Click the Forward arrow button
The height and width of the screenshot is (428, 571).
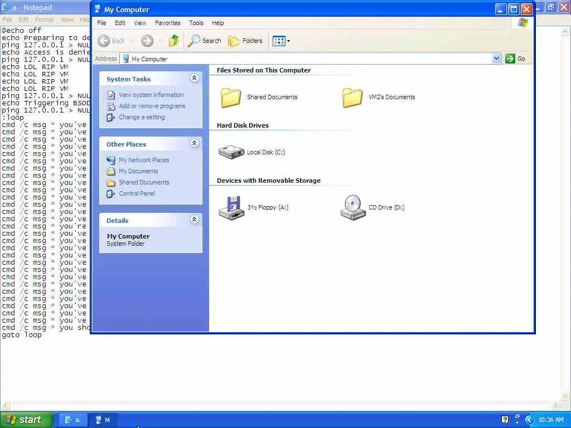pos(147,41)
